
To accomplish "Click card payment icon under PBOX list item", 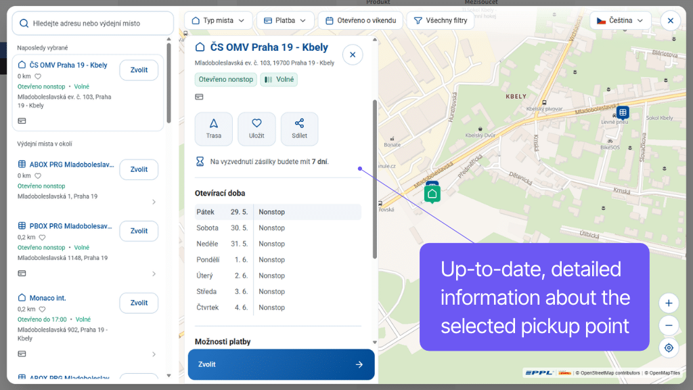I will [x=22, y=274].
